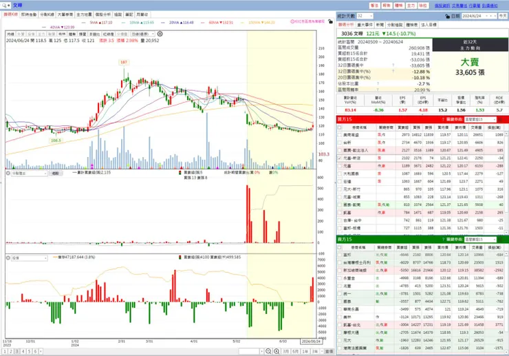Click the 今天 button beside date
This screenshot has width=509, height=356.
pyautogui.click(x=503, y=16)
